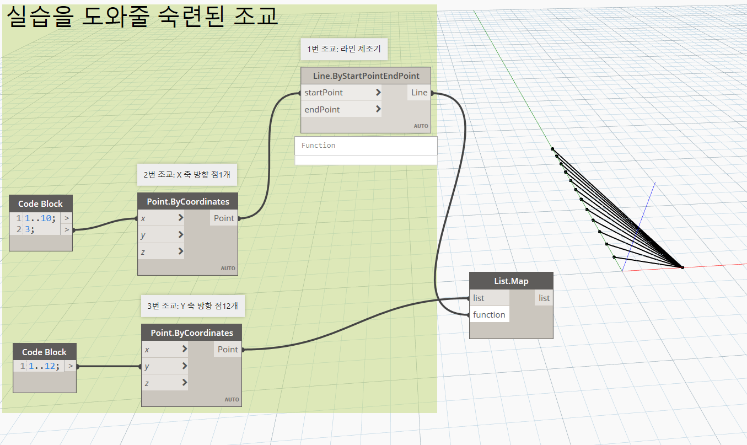Select the note '3번 조교: Y 축 방향 점12개'

pyautogui.click(x=193, y=305)
